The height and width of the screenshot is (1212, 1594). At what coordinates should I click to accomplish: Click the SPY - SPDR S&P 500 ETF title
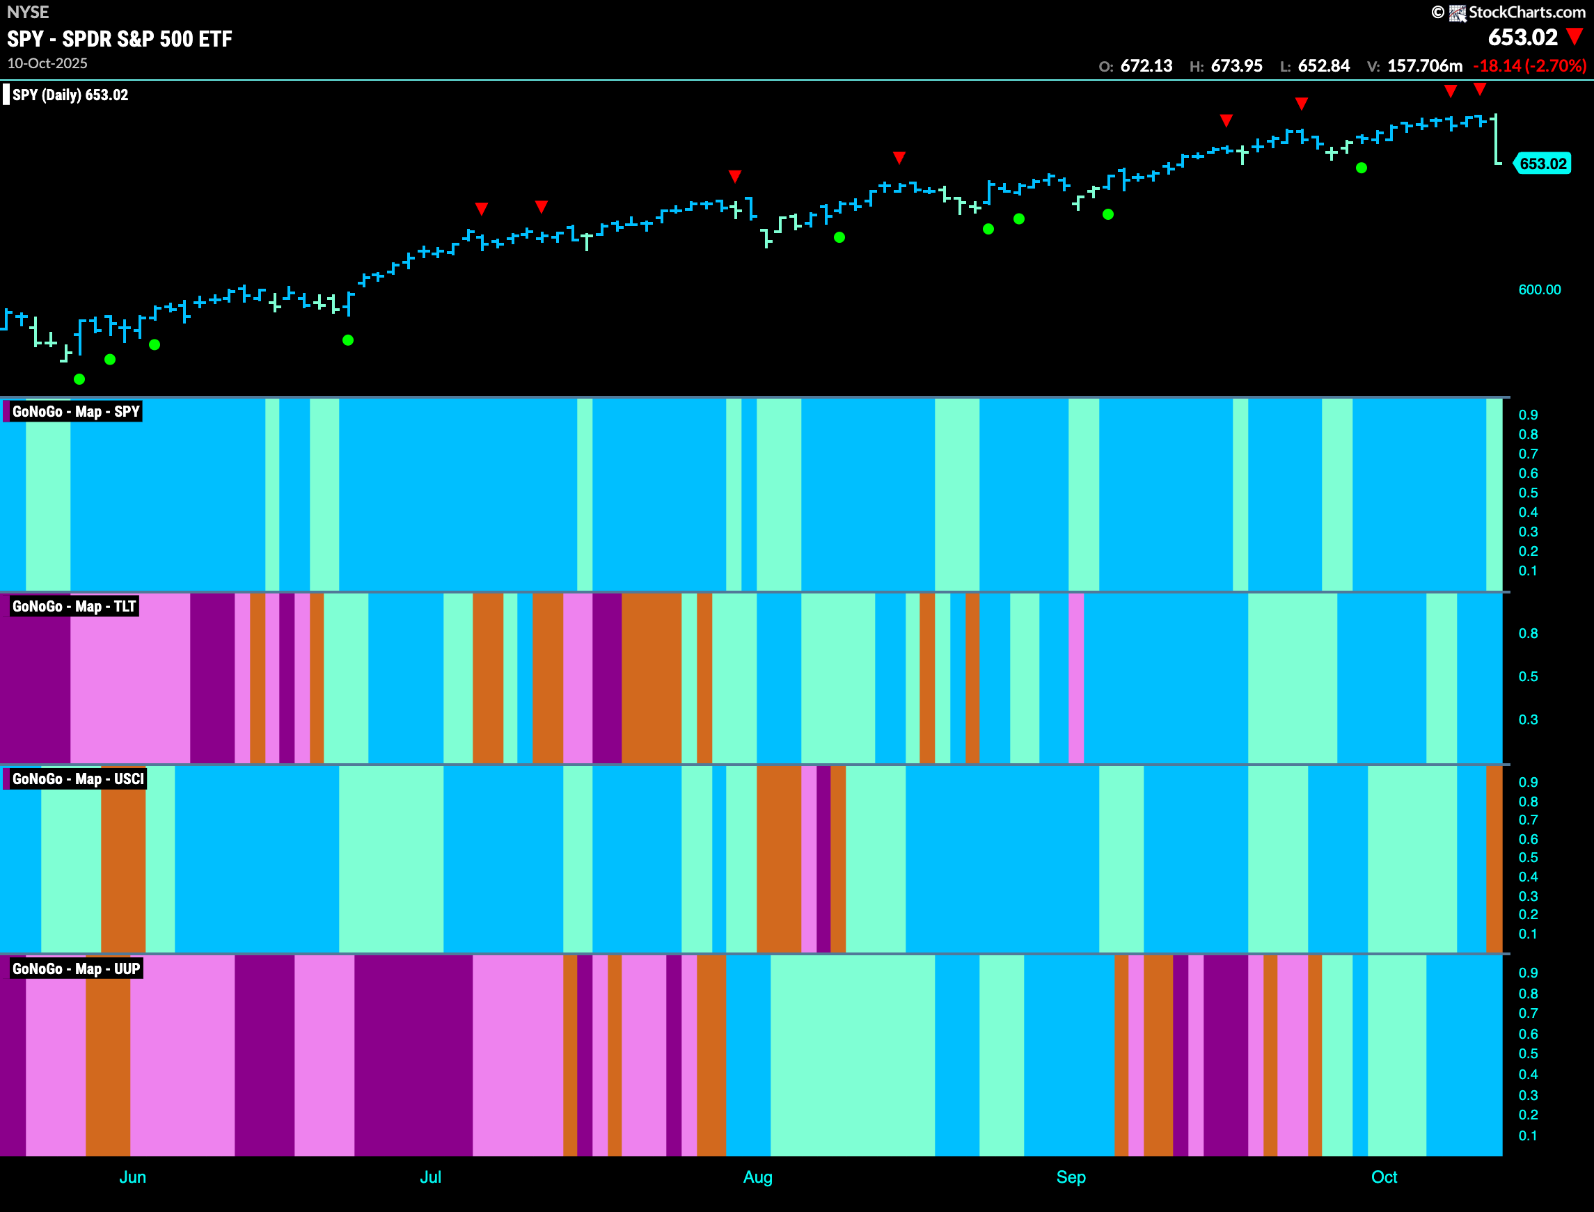(x=120, y=39)
